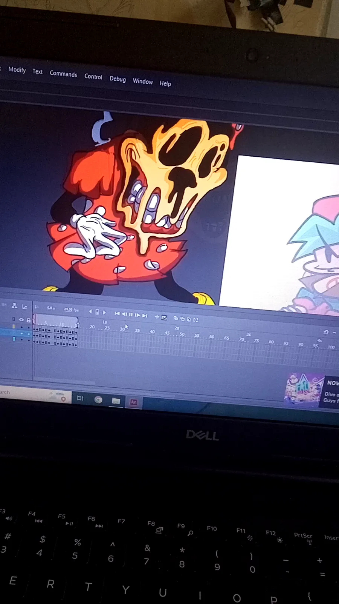The width and height of the screenshot is (339, 604).
Task: Toggle lock dot of the selected middle layer
Action: tap(29, 334)
